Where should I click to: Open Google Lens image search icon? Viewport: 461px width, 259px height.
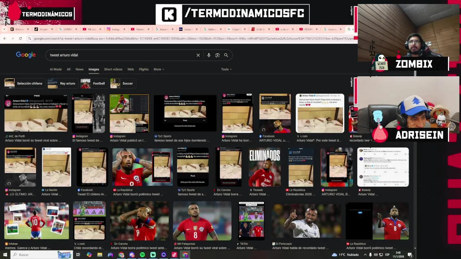217,55
